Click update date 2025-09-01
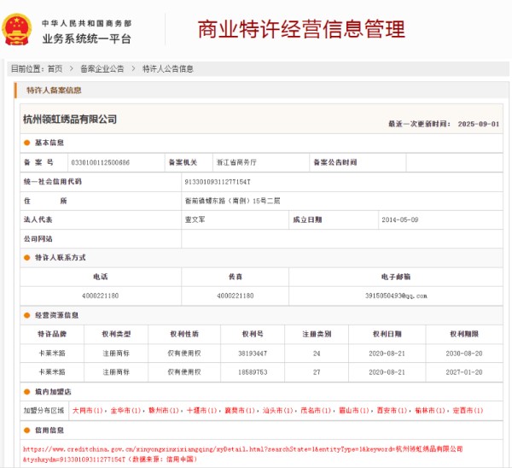Image resolution: width=512 pixels, height=468 pixels. click(479, 124)
